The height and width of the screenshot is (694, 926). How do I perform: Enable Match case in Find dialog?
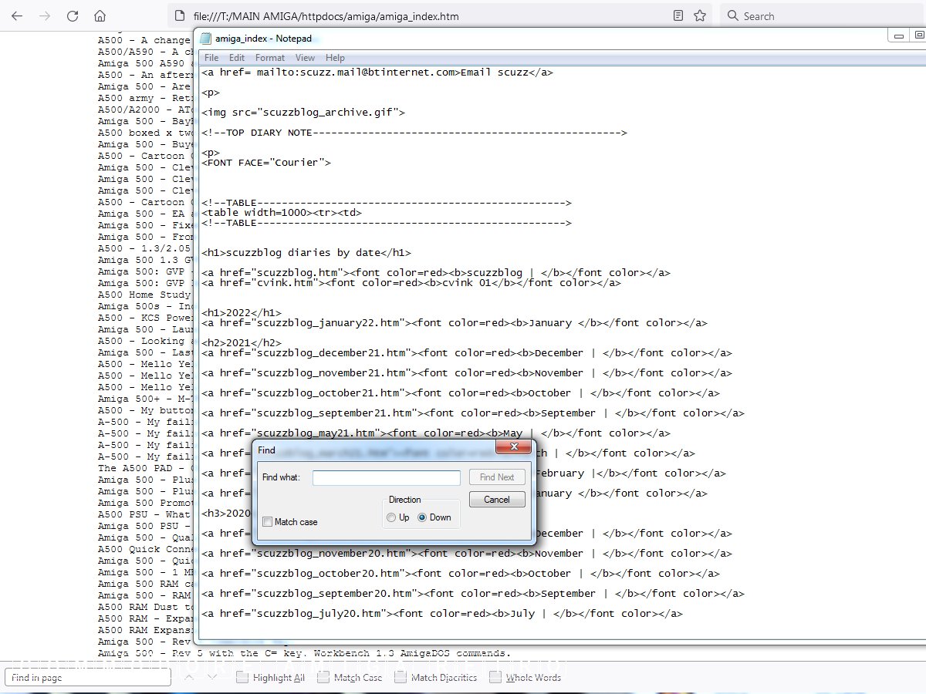point(268,522)
